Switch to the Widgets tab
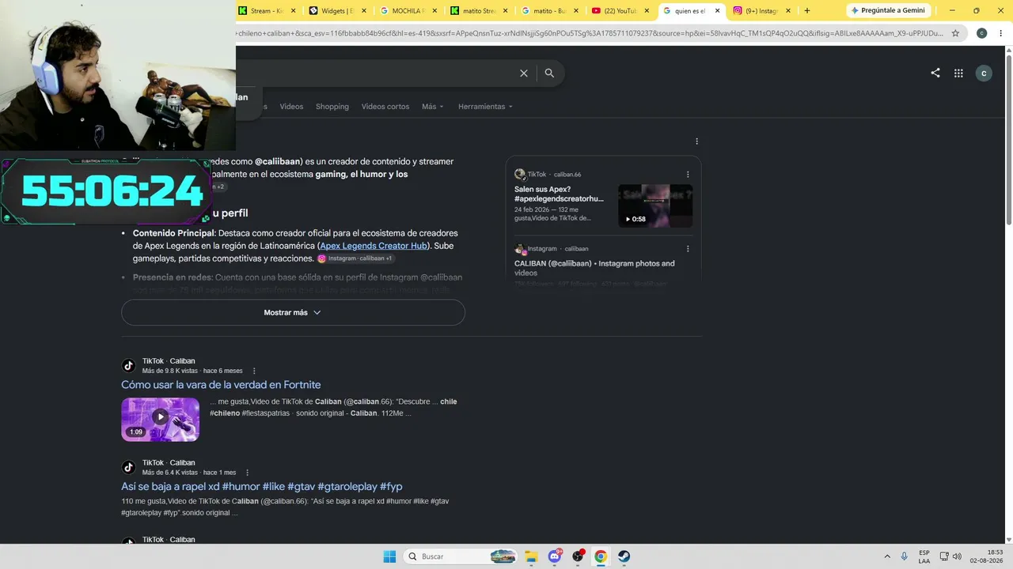Image resolution: width=1013 pixels, height=569 pixels. coord(338,11)
